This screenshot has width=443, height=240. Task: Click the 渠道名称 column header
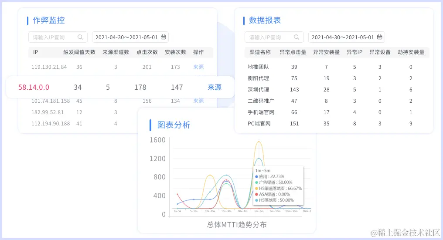pyautogui.click(x=260, y=52)
